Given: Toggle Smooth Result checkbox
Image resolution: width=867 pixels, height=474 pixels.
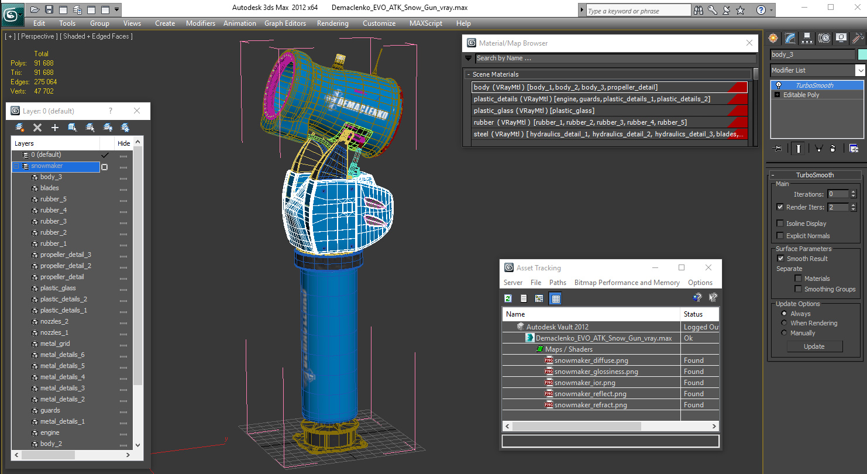Looking at the screenshot, I should click(x=780, y=259).
